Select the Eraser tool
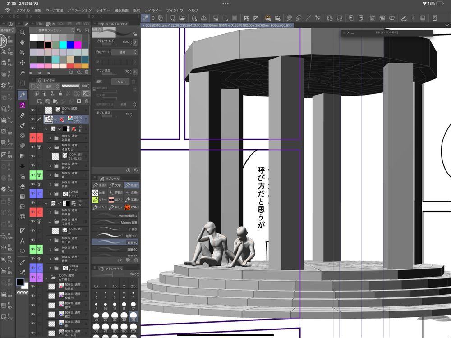451x338 pixels. pyautogui.click(x=22, y=186)
